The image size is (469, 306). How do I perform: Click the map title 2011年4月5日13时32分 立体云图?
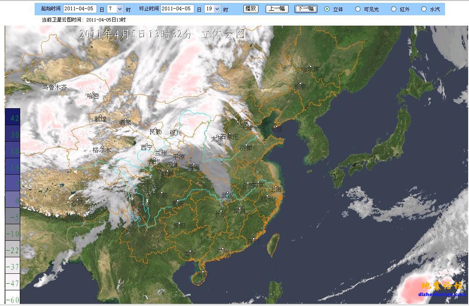click(162, 34)
